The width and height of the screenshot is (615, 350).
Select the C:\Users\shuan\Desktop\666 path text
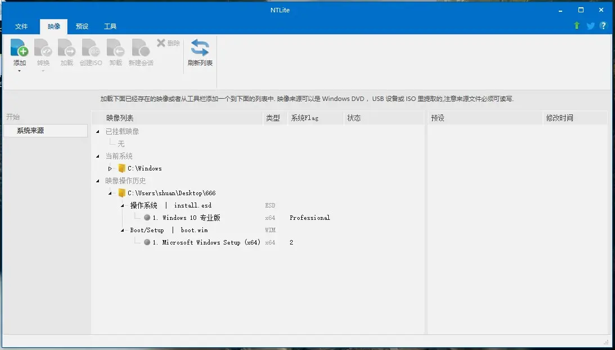click(x=171, y=193)
